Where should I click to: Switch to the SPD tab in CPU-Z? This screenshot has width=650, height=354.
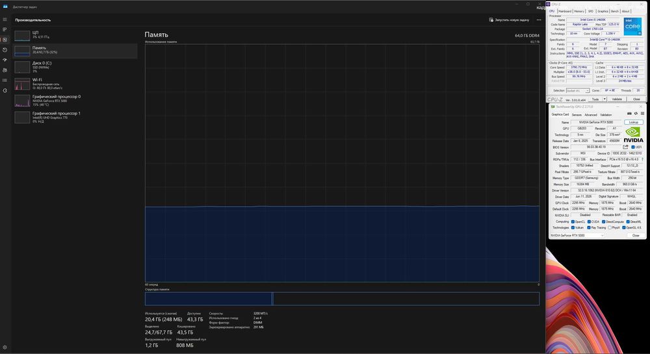pyautogui.click(x=591, y=11)
